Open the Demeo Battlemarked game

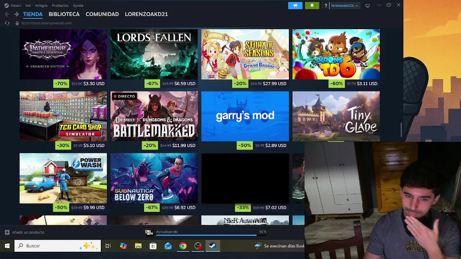pyautogui.click(x=154, y=116)
